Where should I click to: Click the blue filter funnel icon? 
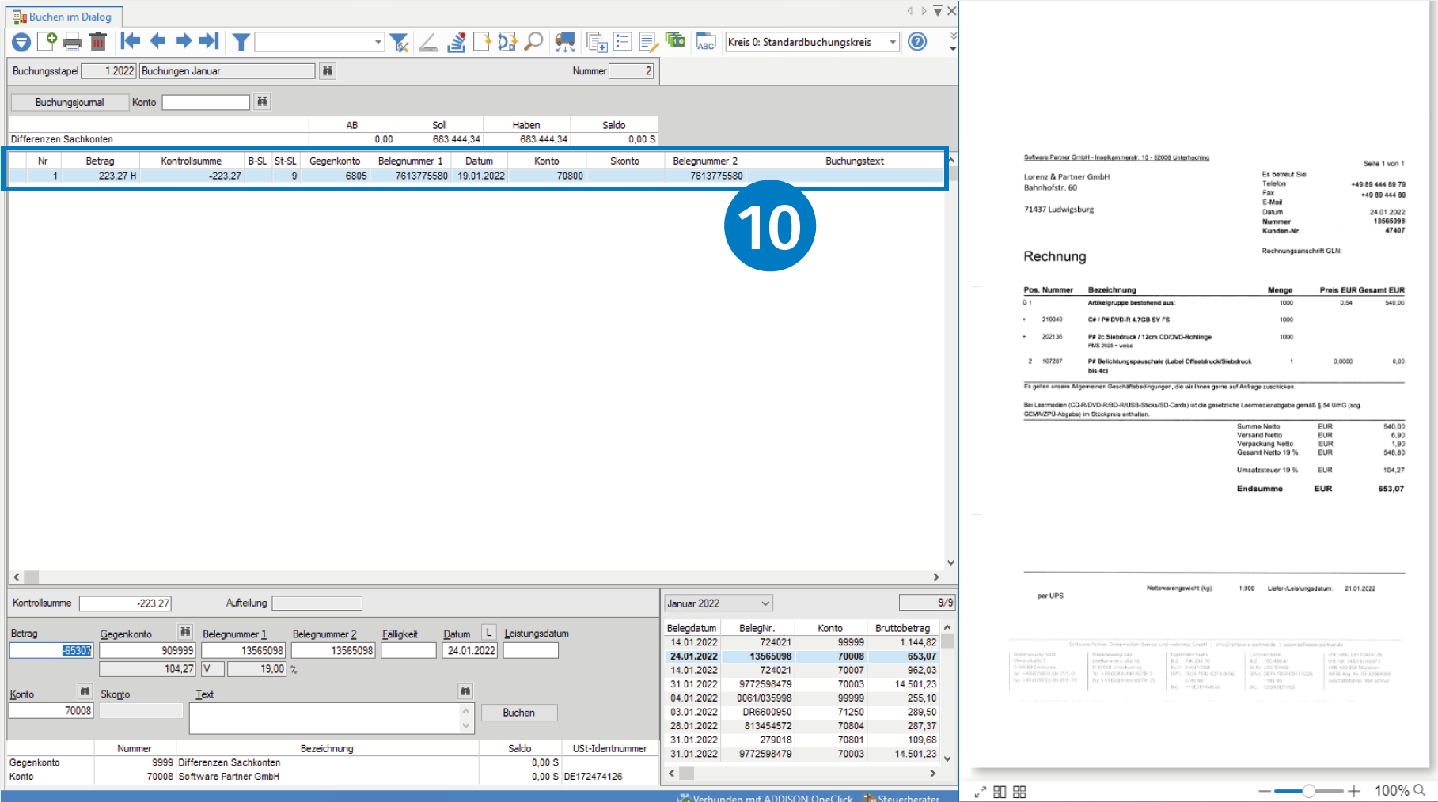(x=241, y=42)
